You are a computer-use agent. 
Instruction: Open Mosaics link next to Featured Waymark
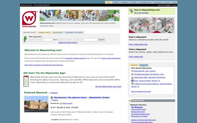click(54, 93)
